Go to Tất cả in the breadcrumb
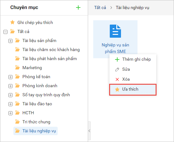 100,7
